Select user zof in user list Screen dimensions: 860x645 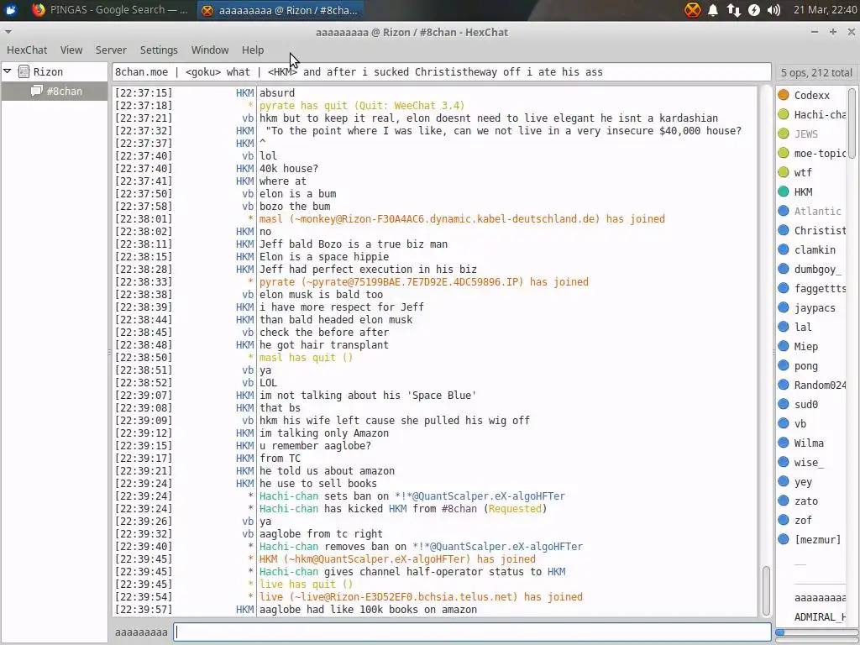812,520
